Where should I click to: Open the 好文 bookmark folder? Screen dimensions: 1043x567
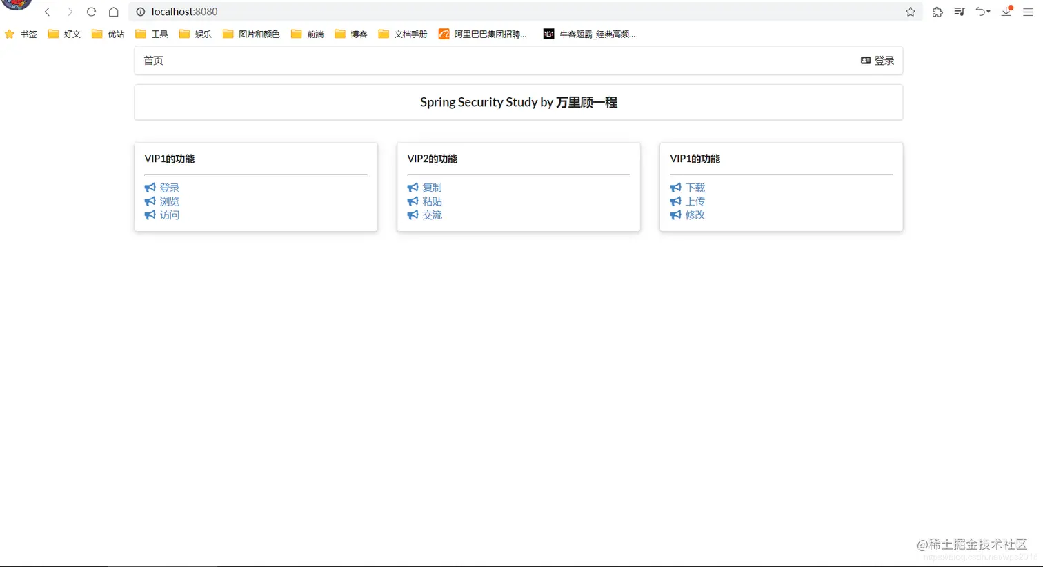tap(64, 34)
